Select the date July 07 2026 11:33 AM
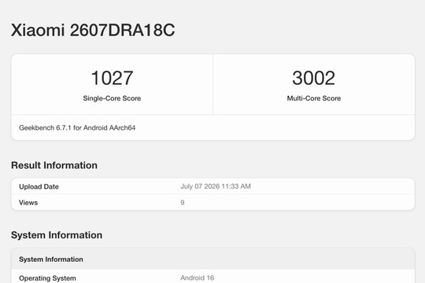Image resolution: width=425 pixels, height=283 pixels. 216,186
